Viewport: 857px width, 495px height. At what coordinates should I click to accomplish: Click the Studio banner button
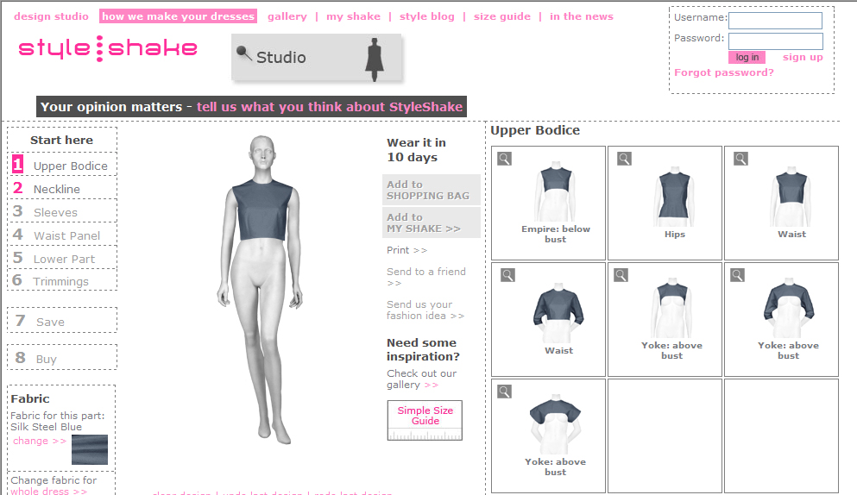click(x=317, y=58)
